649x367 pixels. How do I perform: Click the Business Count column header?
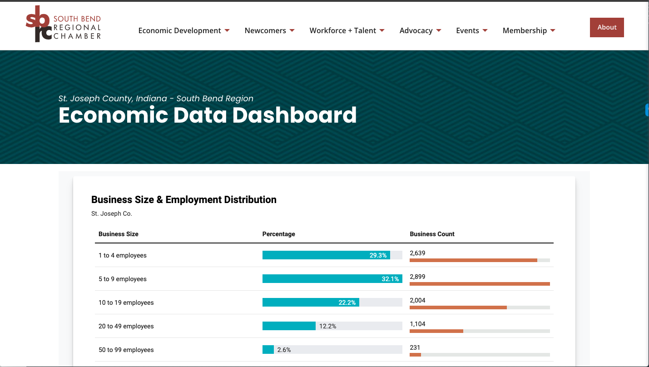click(432, 234)
